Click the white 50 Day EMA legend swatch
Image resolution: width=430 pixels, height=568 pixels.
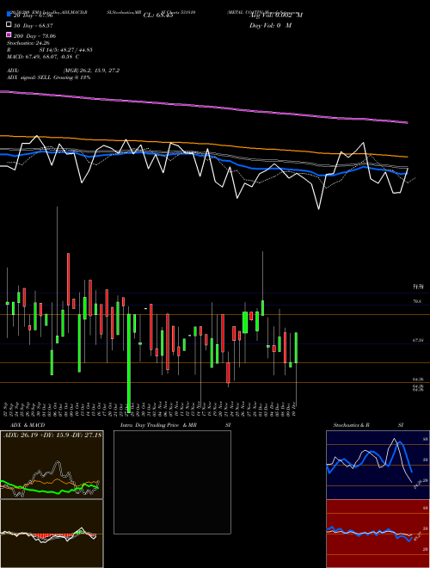pyautogui.click(x=9, y=25)
